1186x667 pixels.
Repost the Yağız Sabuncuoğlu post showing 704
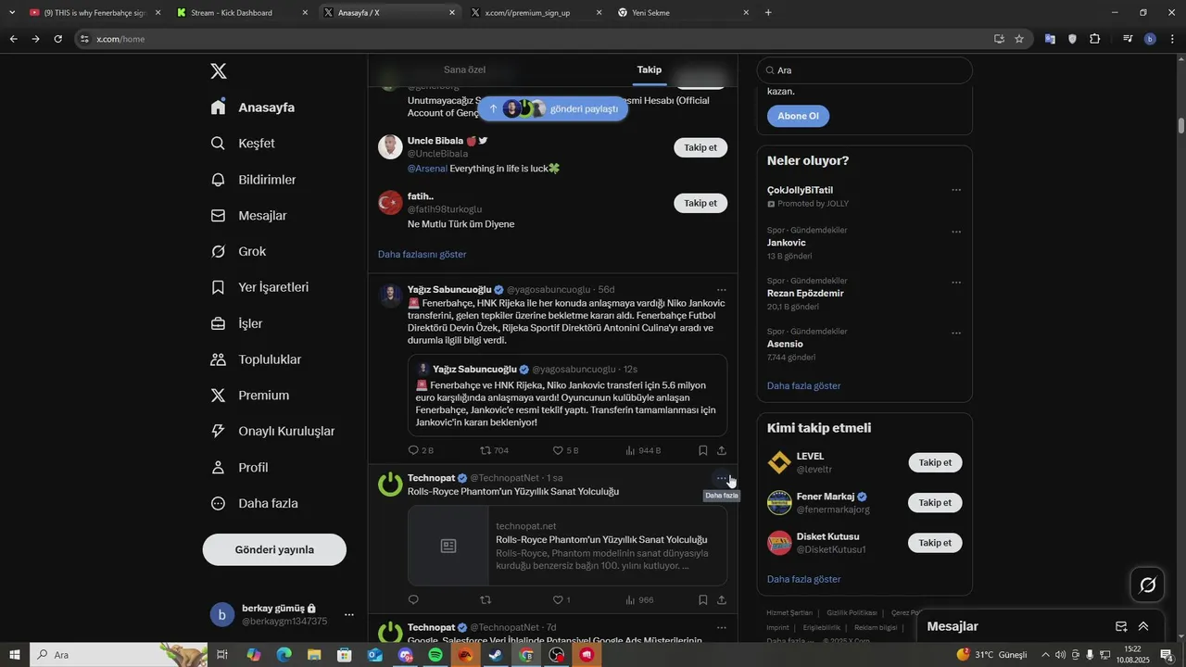(486, 450)
